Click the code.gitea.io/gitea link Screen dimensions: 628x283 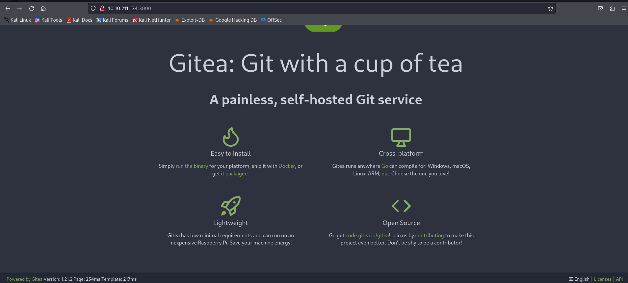coord(367,236)
